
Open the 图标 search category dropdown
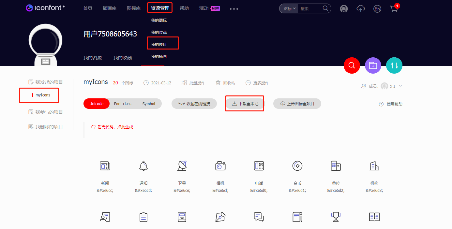click(x=288, y=8)
